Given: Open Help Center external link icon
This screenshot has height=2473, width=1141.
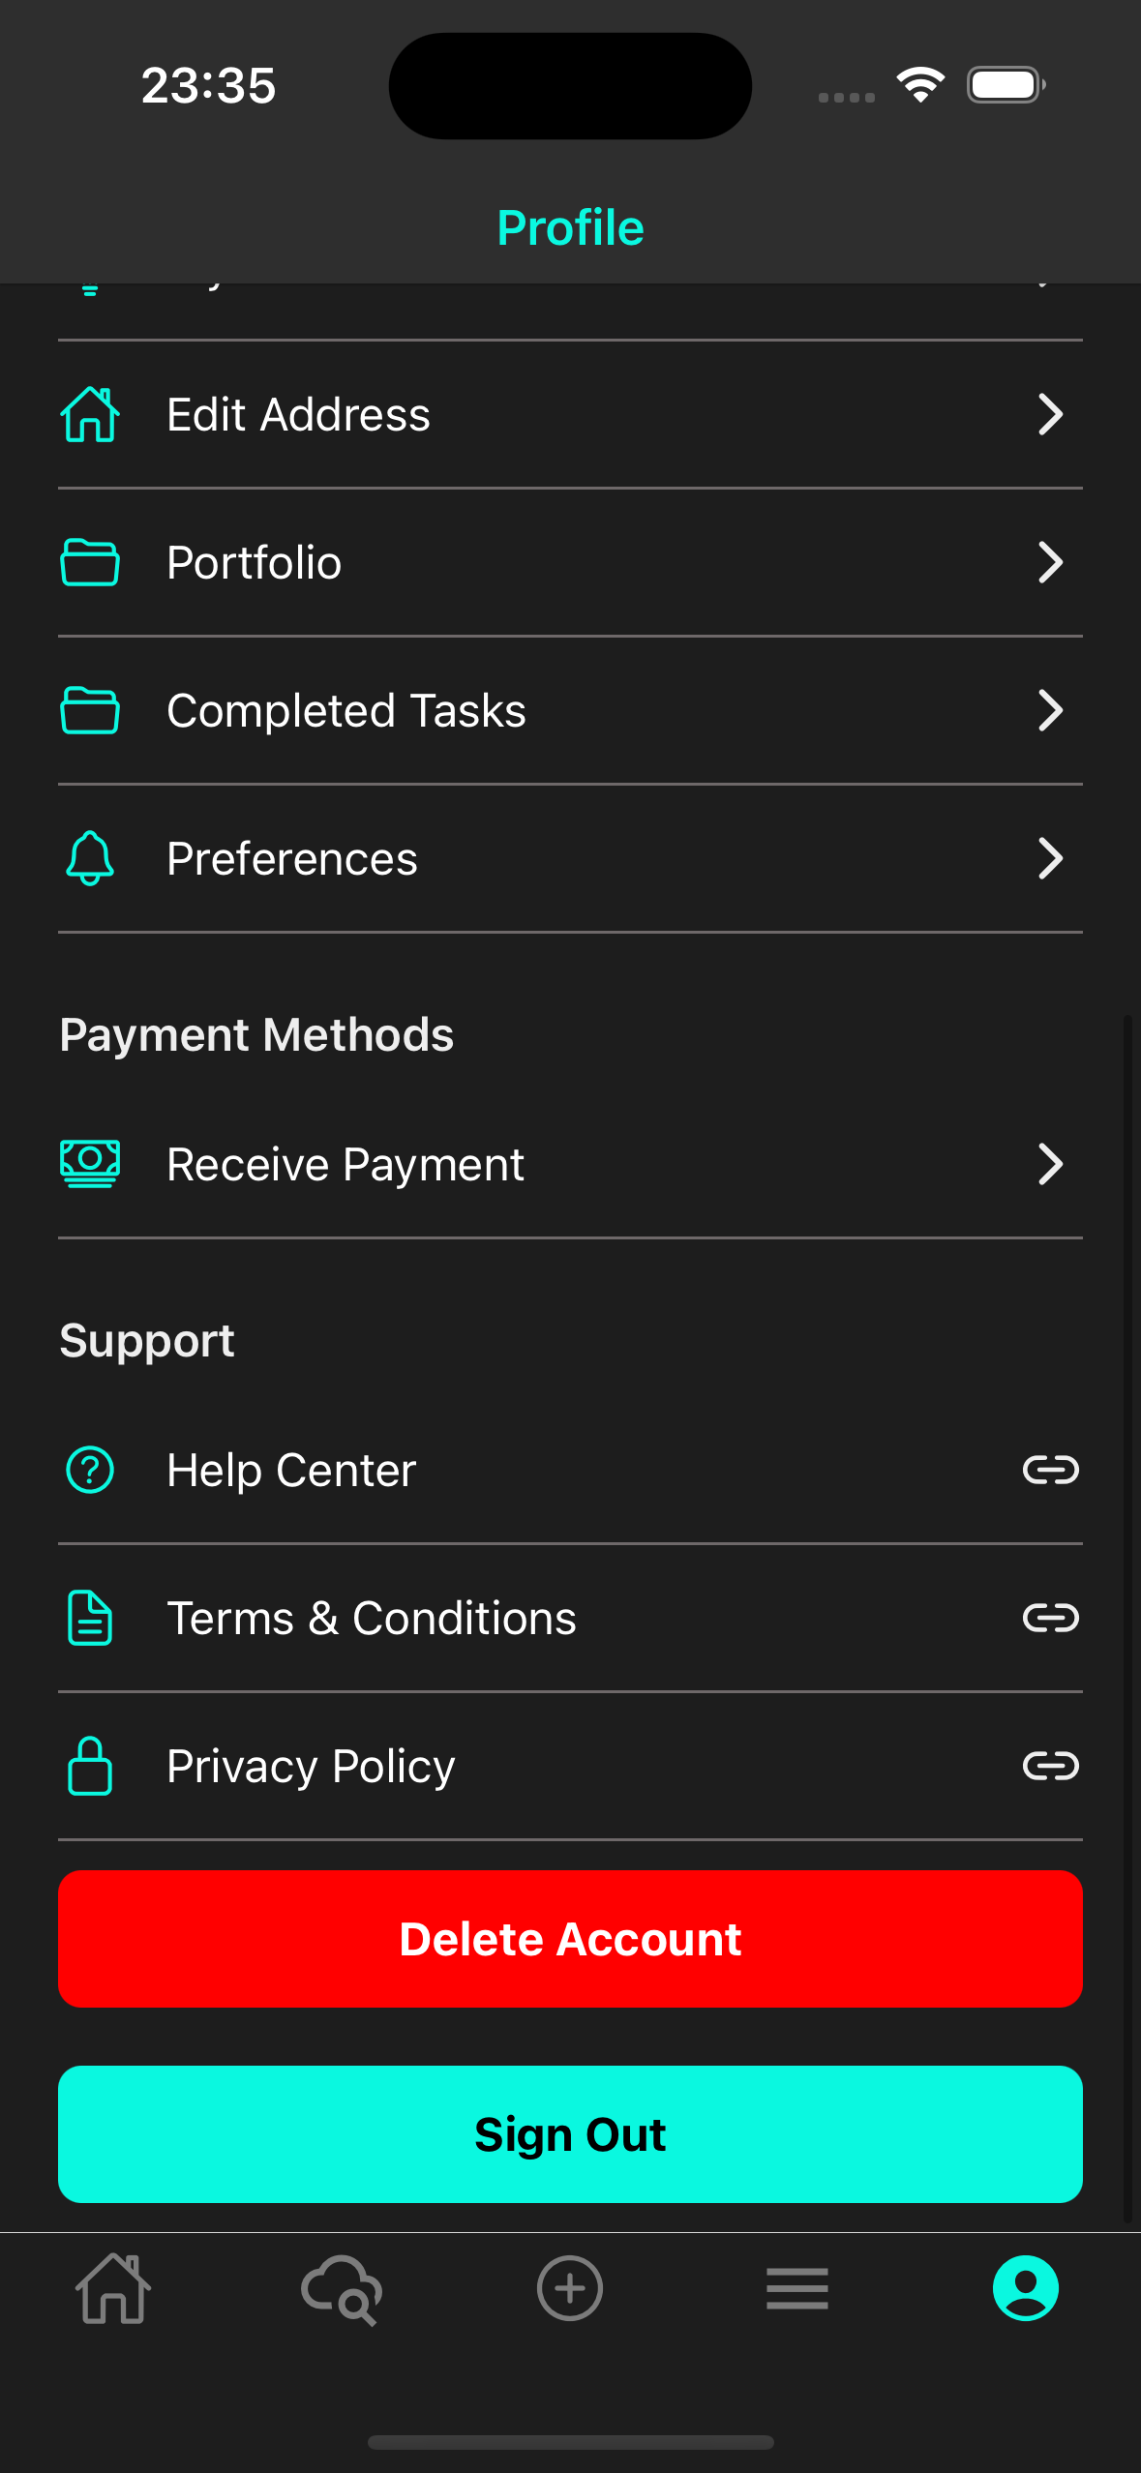Looking at the screenshot, I should pos(1050,1470).
